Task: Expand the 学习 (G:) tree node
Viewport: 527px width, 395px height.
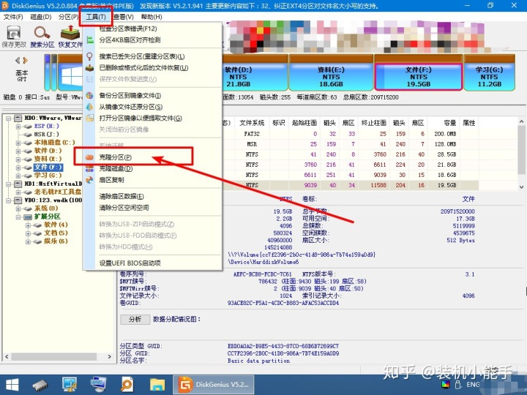Action: 18,176
